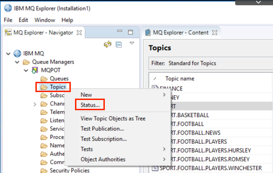Select the Channels folder icon
The width and height of the screenshot is (273, 173).
(44, 104)
